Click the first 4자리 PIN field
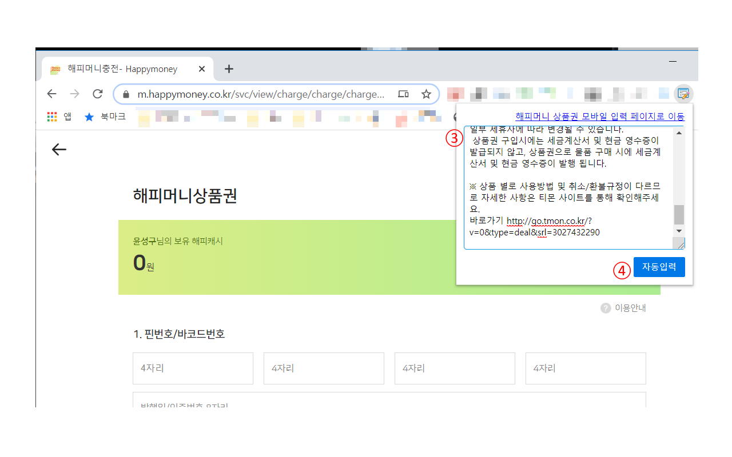This screenshot has height=457, width=732. pyautogui.click(x=193, y=368)
